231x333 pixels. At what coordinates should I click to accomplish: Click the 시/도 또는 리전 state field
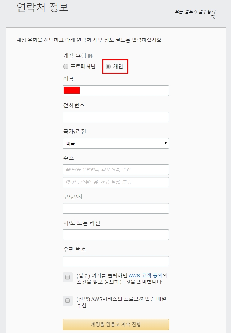(116, 235)
